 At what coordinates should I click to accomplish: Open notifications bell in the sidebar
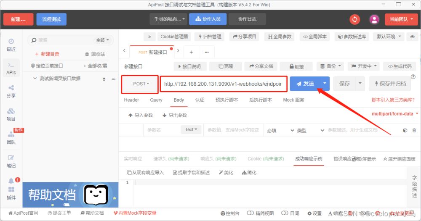pyautogui.click(x=11, y=181)
